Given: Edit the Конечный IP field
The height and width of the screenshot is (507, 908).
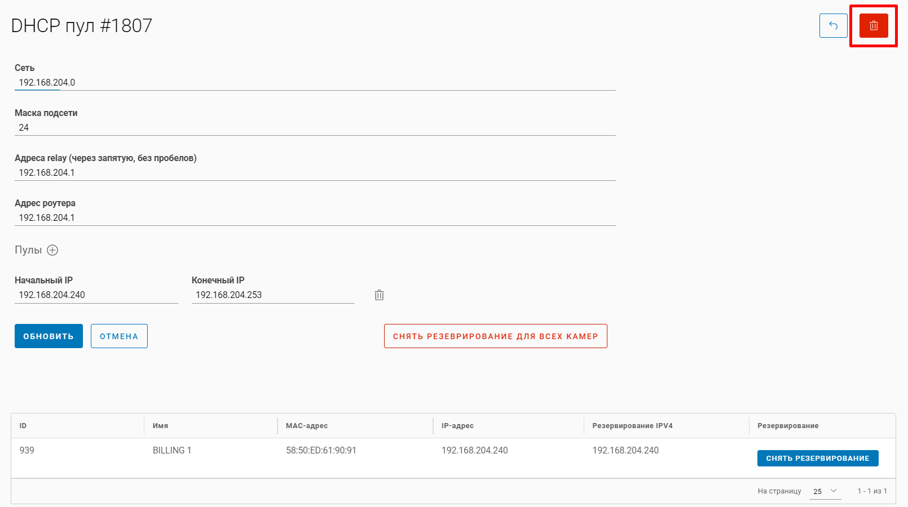Looking at the screenshot, I should click(273, 295).
